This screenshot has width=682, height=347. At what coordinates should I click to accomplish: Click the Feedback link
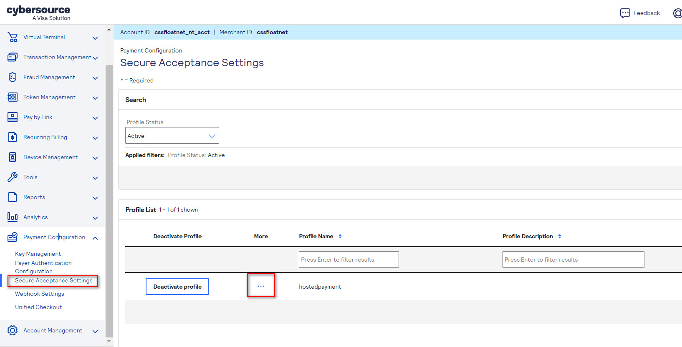pyautogui.click(x=647, y=13)
